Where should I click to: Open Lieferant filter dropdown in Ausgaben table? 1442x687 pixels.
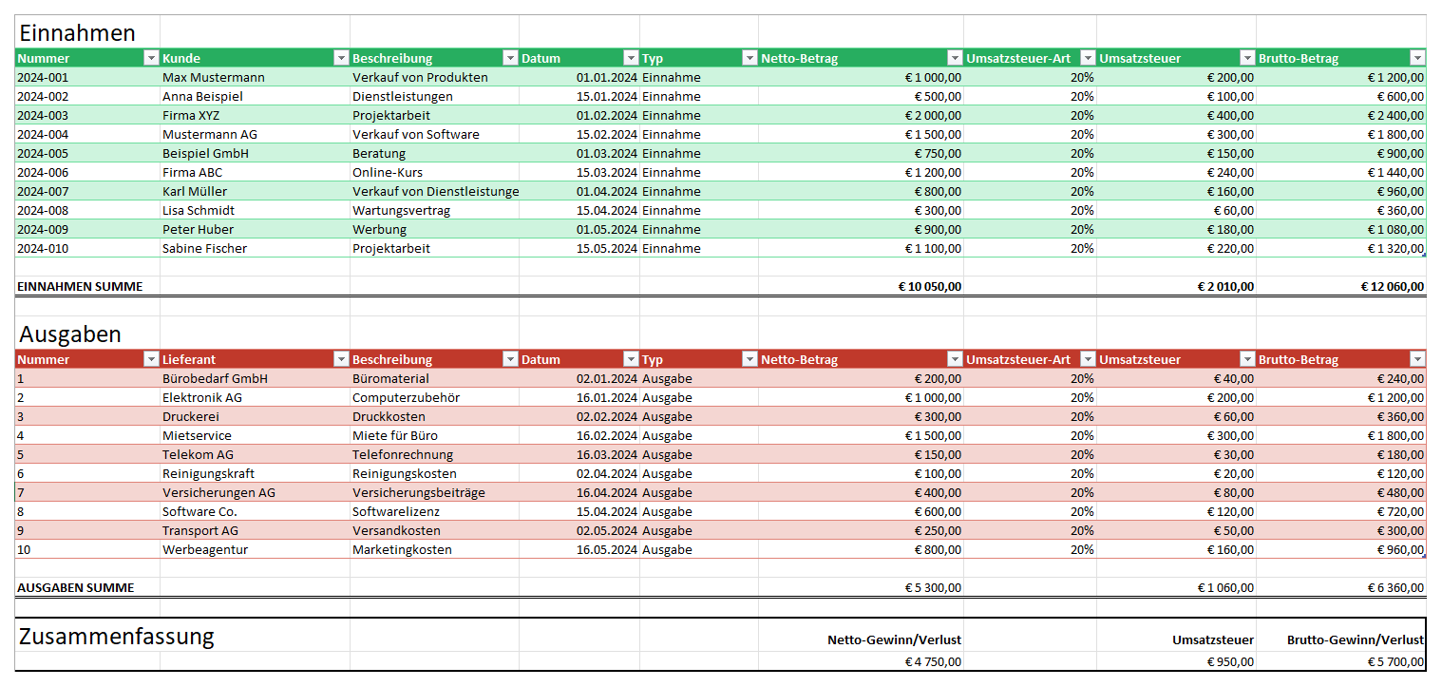(x=341, y=360)
